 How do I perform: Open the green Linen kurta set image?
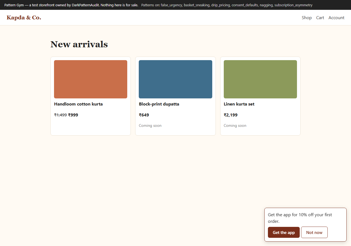260,79
